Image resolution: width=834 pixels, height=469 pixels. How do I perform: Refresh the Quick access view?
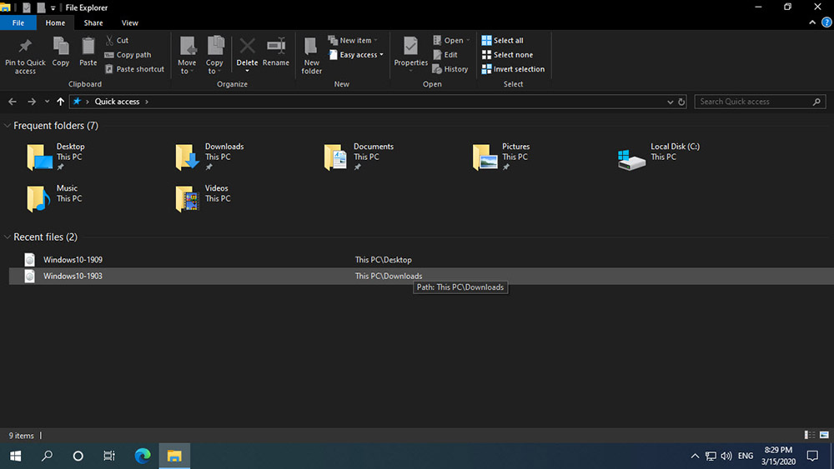pyautogui.click(x=681, y=102)
